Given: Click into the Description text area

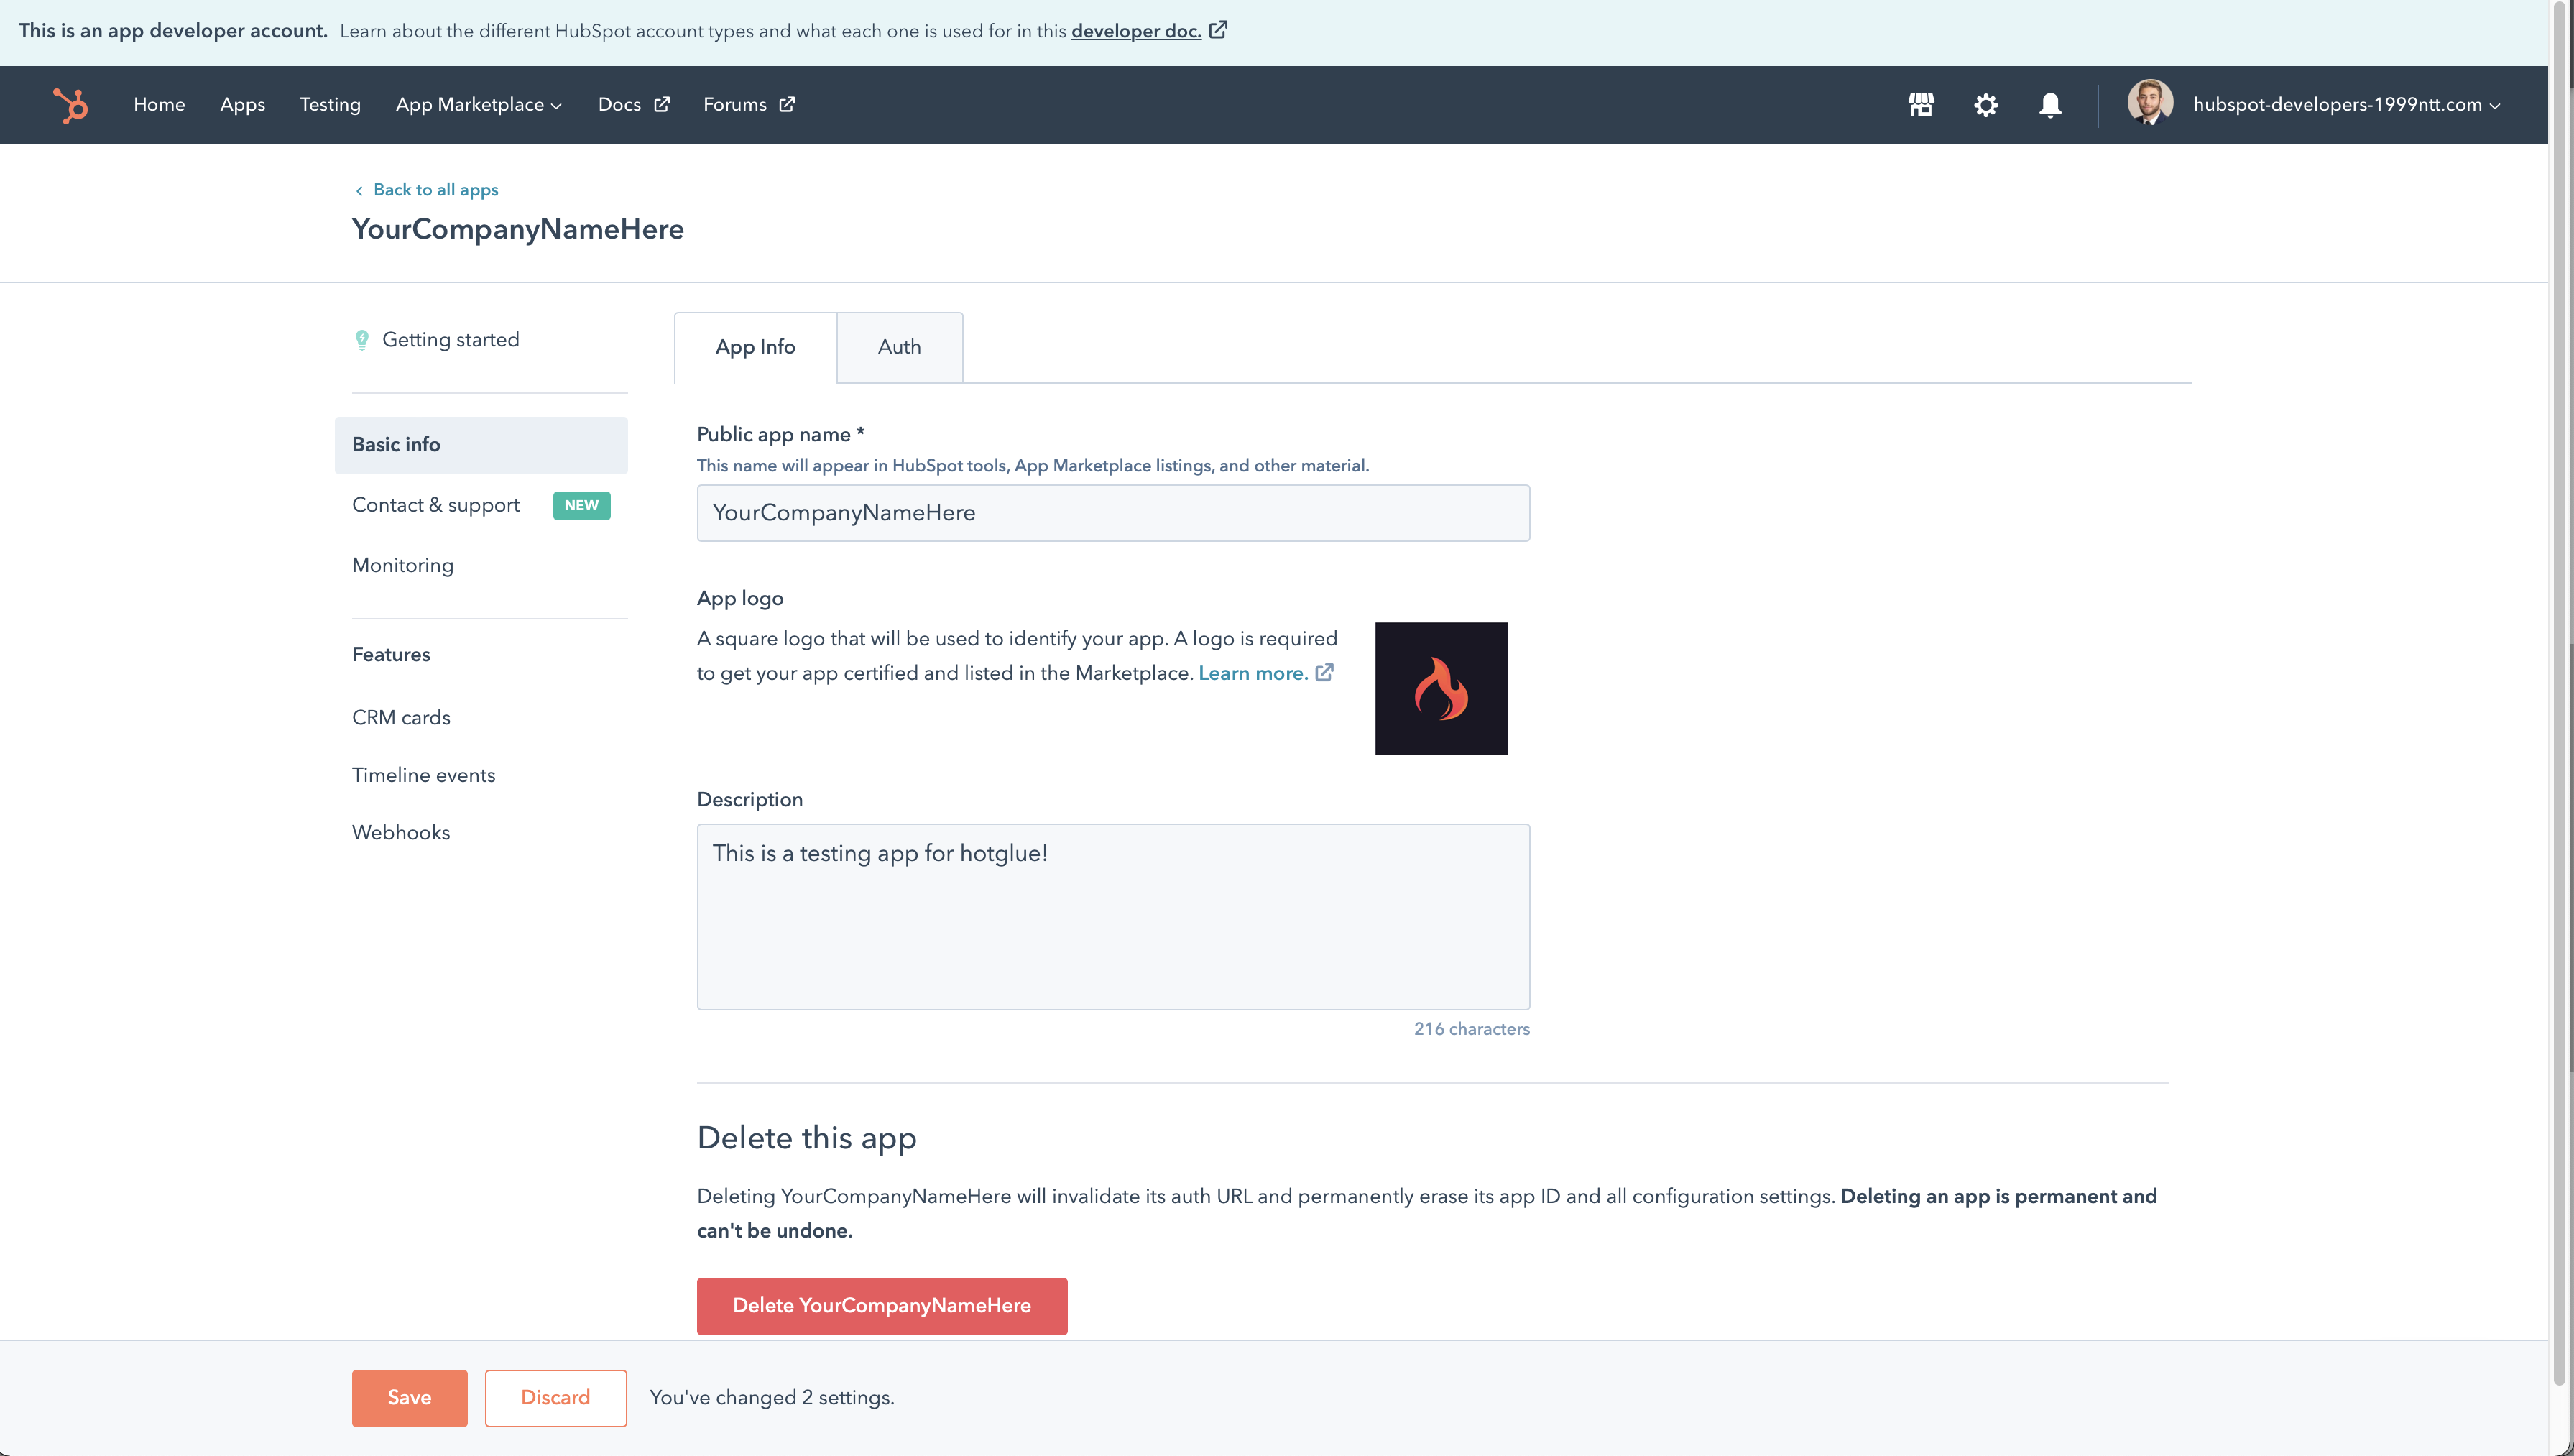Looking at the screenshot, I should point(1112,917).
